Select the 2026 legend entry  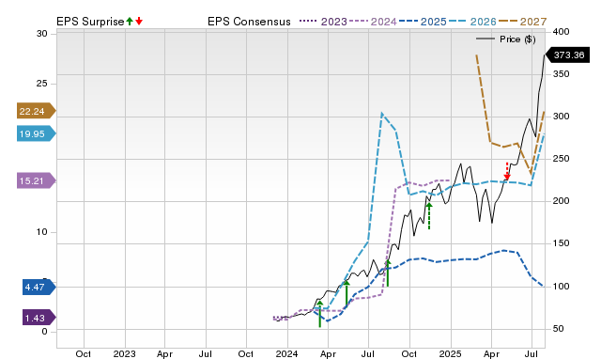(x=472, y=22)
